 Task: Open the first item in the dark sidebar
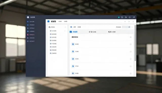point(31,22)
